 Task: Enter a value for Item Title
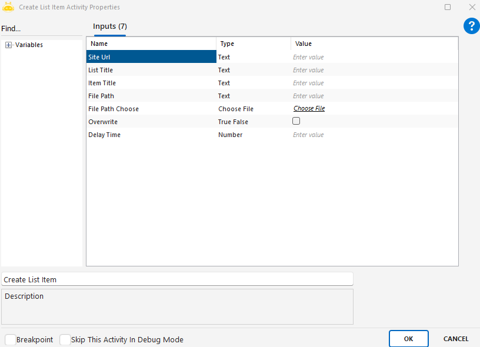coord(374,83)
